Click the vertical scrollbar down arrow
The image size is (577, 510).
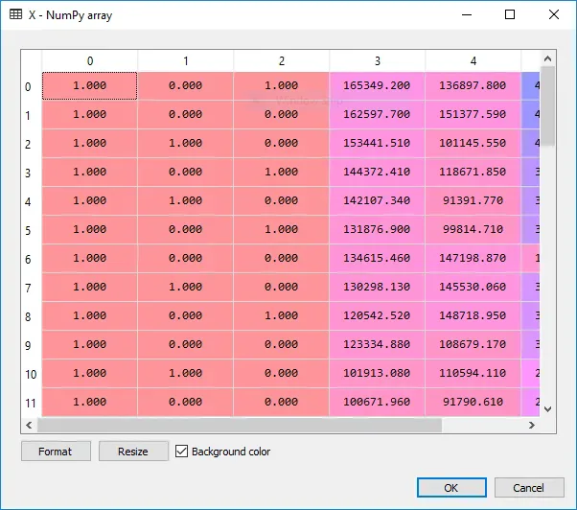pos(547,409)
